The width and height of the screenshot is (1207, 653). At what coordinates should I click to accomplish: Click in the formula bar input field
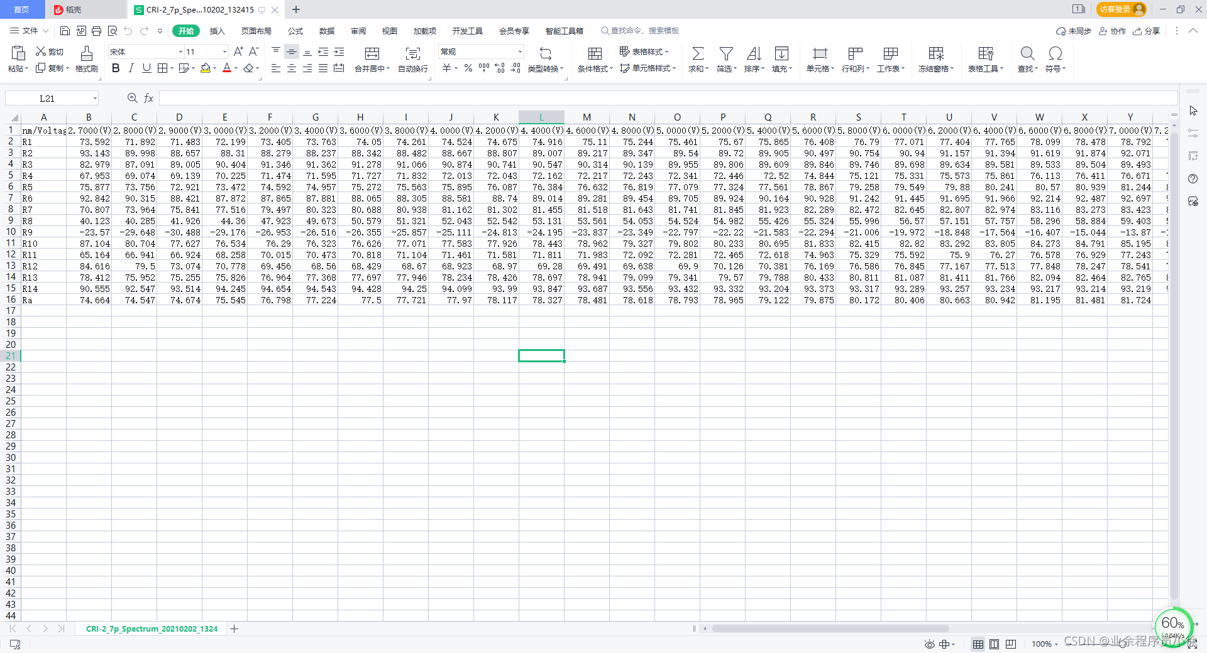[x=668, y=98]
